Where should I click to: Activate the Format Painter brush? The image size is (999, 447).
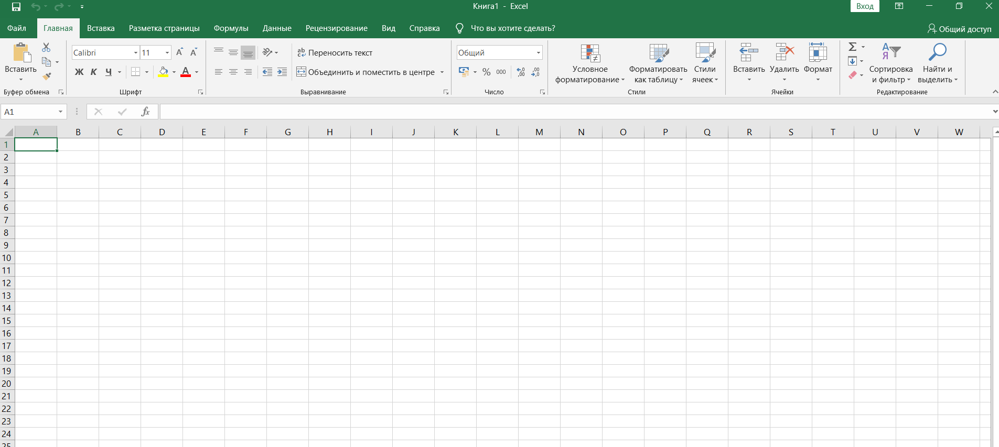tap(47, 77)
